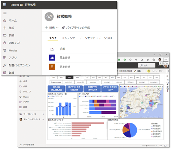
Task: Open Data ハブ in front window sidebar
Action: [12, 43]
